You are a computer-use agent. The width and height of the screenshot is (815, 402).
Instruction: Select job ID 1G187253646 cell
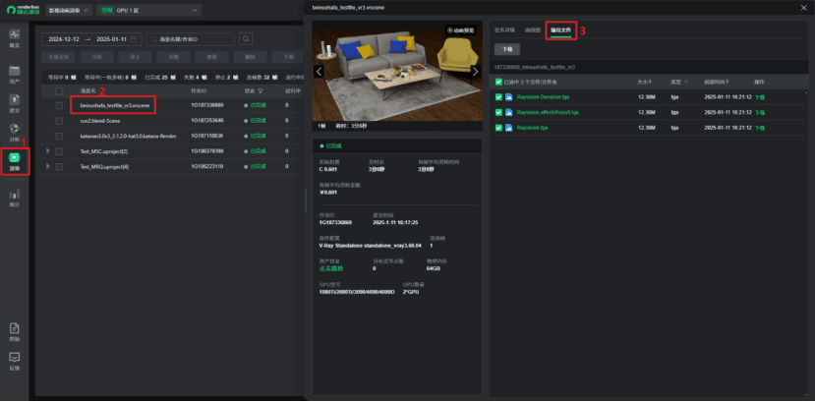point(207,121)
